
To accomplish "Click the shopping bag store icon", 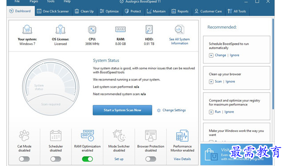I will (x=211, y=155).
